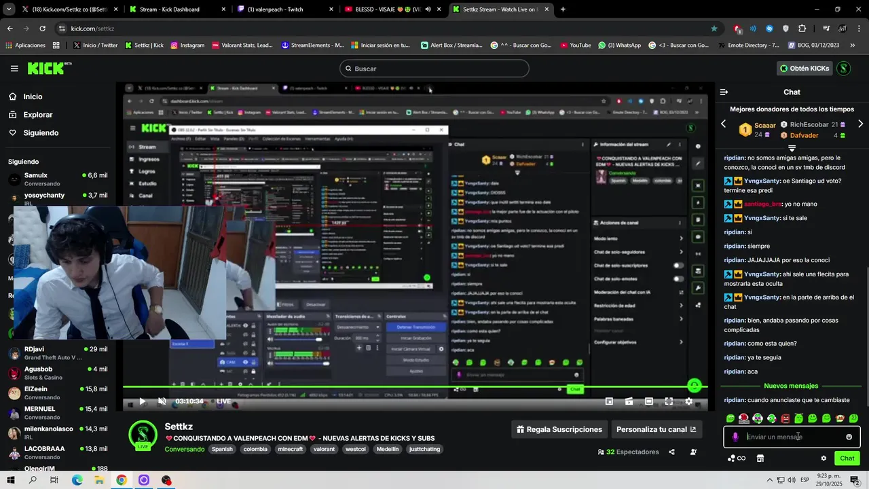Open milenkanolasco channel in sidebar
869x489 pixels.
point(58,433)
